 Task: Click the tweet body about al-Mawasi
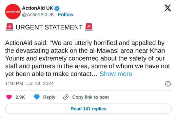point(88,58)
